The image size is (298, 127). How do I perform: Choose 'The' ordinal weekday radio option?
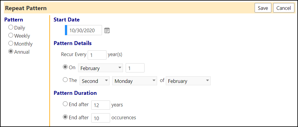65,80
